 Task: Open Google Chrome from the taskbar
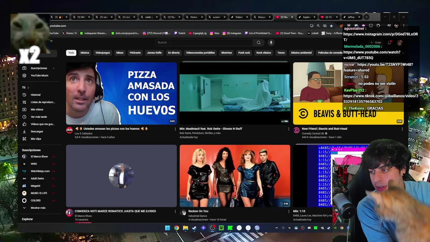point(176,228)
